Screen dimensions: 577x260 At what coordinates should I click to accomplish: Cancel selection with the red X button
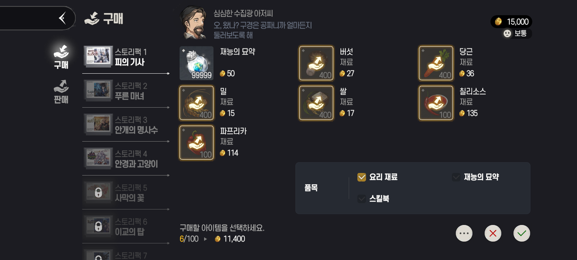coord(493,233)
